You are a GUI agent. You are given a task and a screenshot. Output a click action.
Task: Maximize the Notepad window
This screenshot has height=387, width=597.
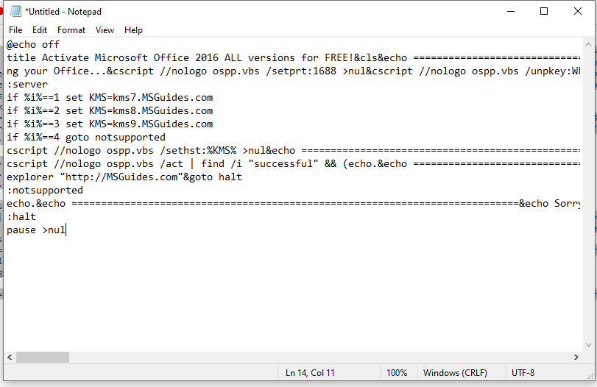tap(544, 11)
